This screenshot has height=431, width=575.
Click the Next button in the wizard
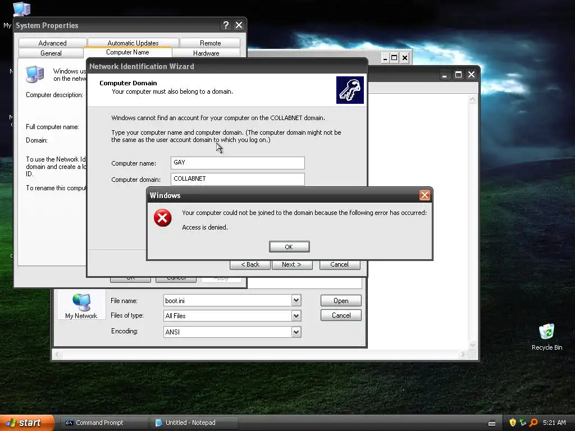point(292,265)
